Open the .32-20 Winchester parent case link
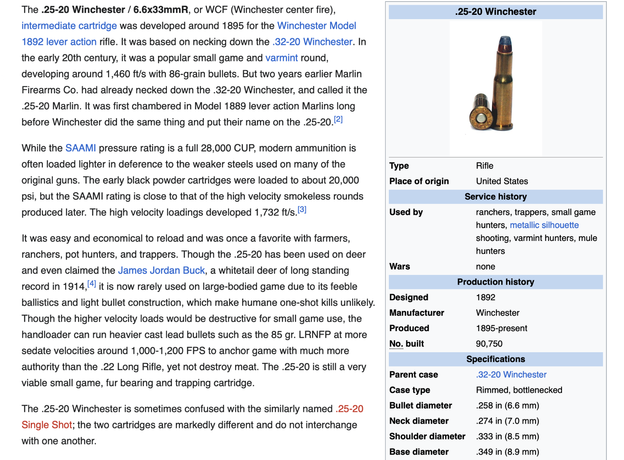The image size is (624, 460). tap(511, 374)
